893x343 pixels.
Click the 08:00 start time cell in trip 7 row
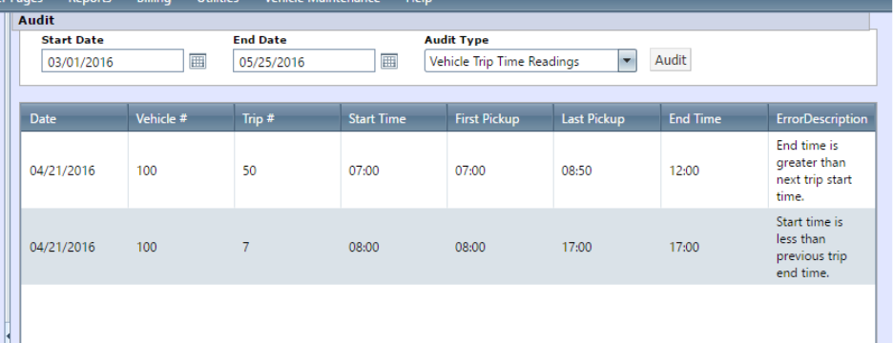394,247
